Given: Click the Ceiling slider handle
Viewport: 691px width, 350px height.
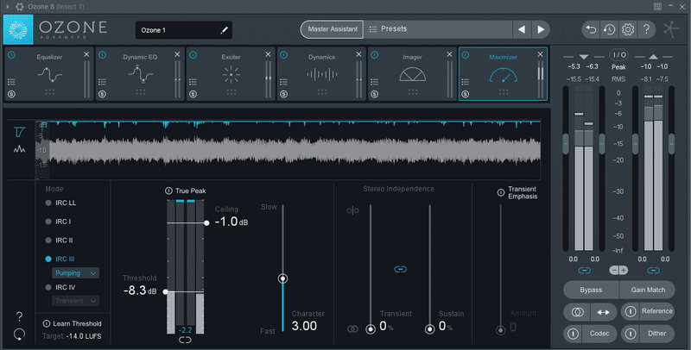Looking at the screenshot, I should coord(206,223).
